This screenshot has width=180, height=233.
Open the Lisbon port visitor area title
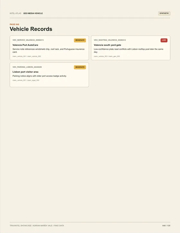click(25, 72)
